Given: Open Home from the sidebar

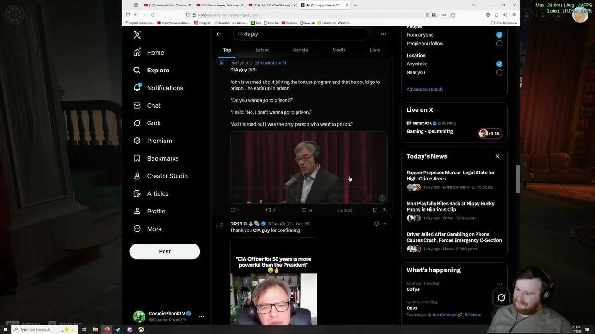Looking at the screenshot, I should pos(149,53).
